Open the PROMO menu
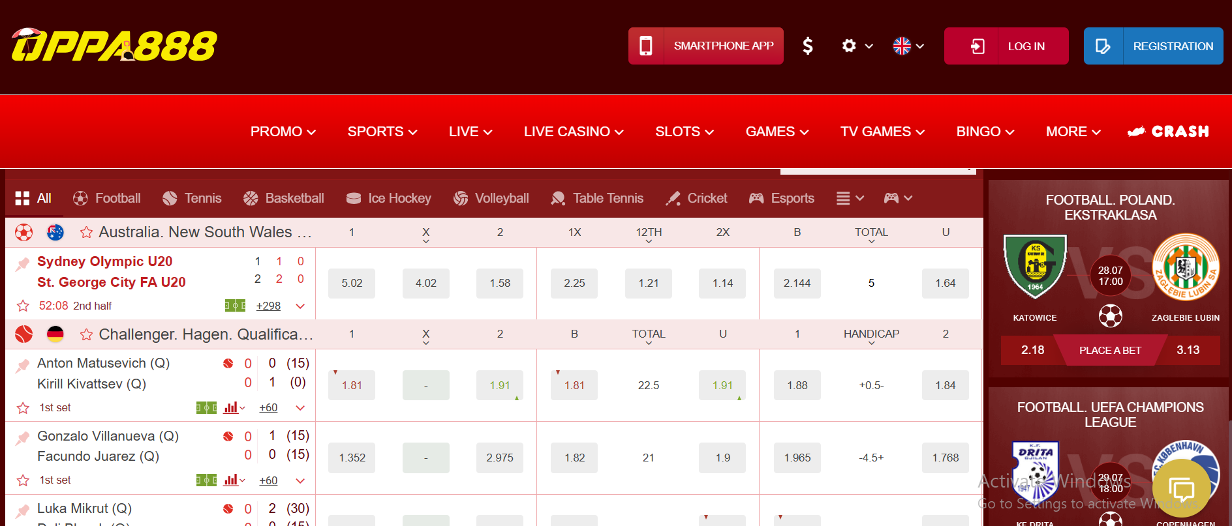This screenshot has height=526, width=1232. pos(283,132)
